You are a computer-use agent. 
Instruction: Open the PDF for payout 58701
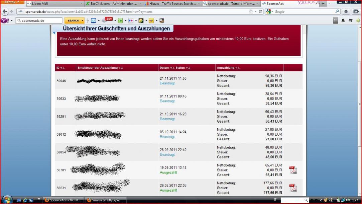[x=293, y=170]
